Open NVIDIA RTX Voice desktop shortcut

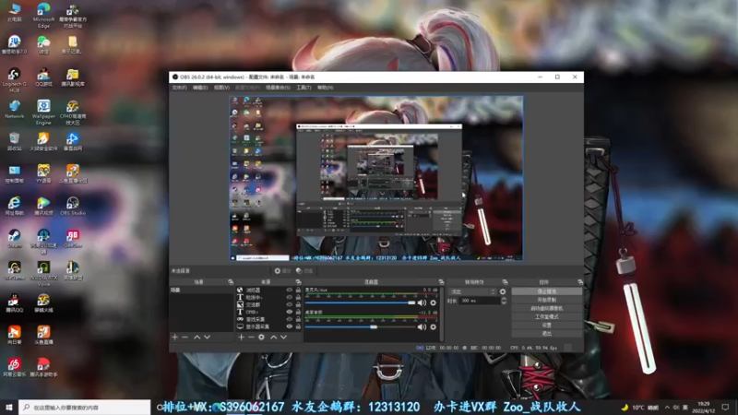click(43, 274)
